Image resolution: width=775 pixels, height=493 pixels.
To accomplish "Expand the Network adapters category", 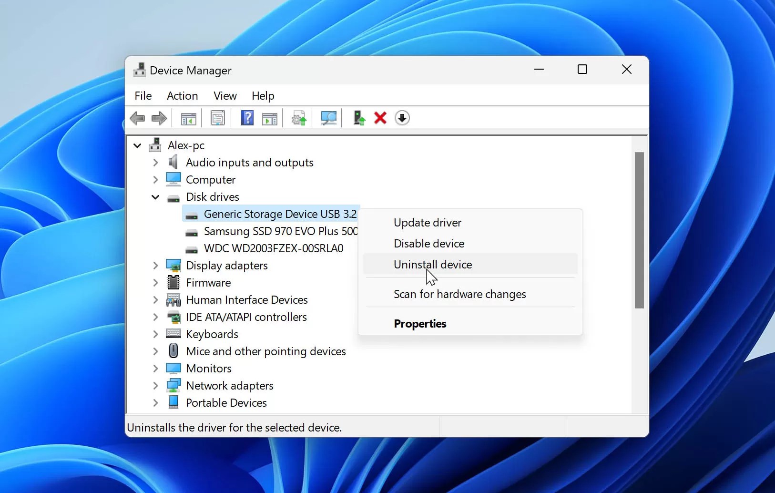I will tap(154, 385).
